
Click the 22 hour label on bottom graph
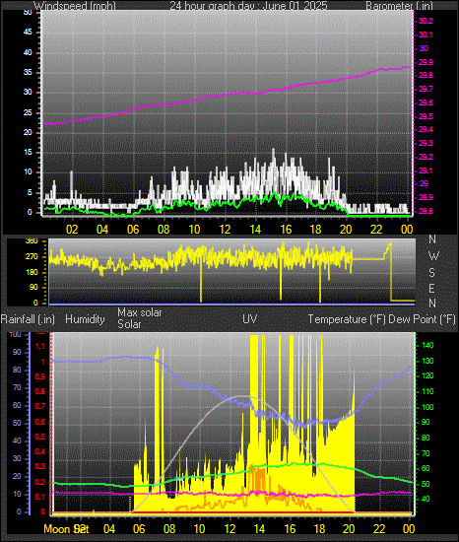coord(379,528)
